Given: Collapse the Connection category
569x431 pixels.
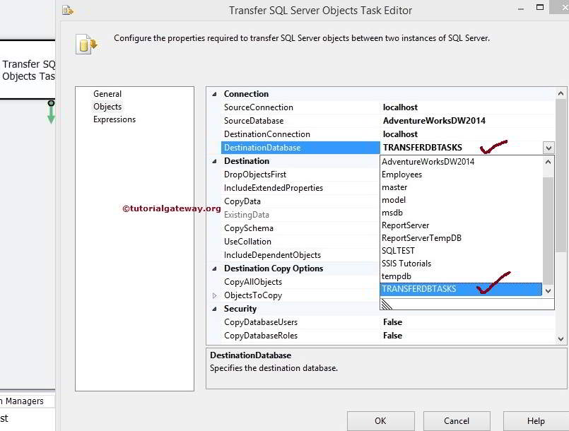Looking at the screenshot, I should (x=214, y=94).
